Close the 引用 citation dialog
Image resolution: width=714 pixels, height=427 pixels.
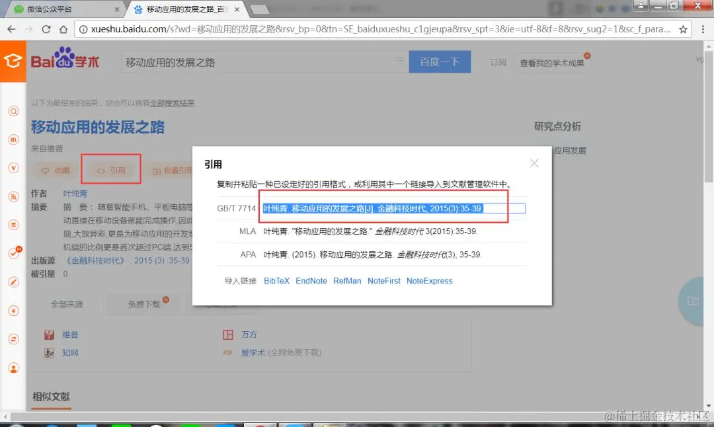click(x=534, y=163)
